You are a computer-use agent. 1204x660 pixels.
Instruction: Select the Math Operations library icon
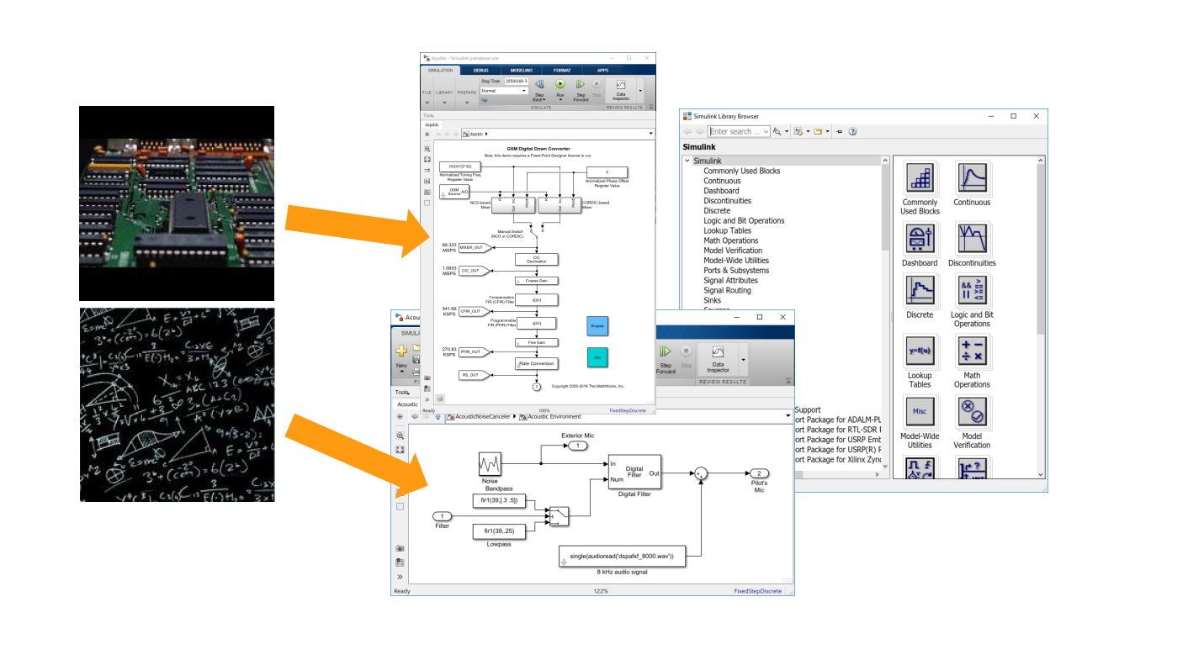[971, 351]
